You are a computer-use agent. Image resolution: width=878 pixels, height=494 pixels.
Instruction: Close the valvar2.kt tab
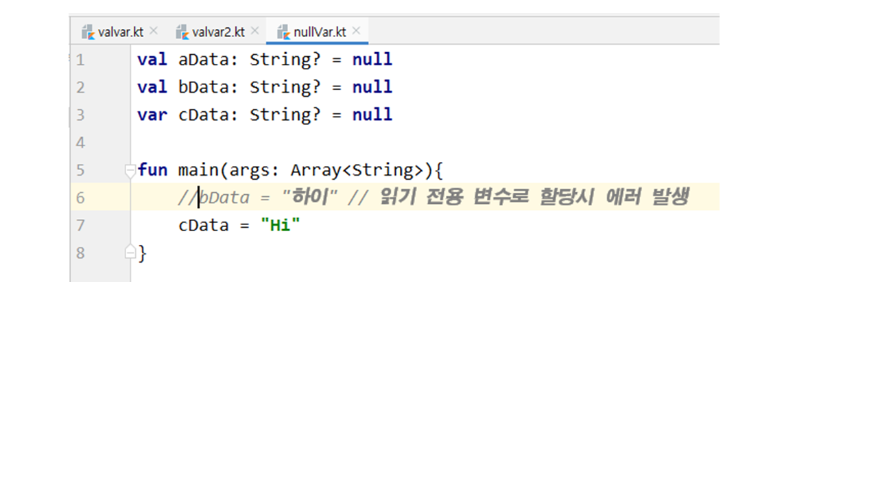click(255, 31)
